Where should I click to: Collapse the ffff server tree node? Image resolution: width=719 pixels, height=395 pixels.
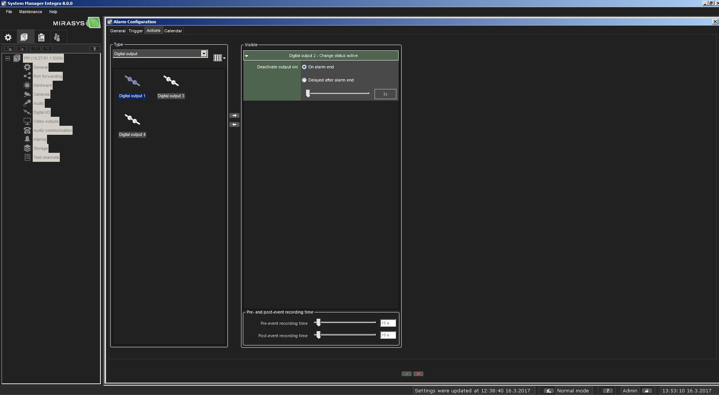coord(8,59)
